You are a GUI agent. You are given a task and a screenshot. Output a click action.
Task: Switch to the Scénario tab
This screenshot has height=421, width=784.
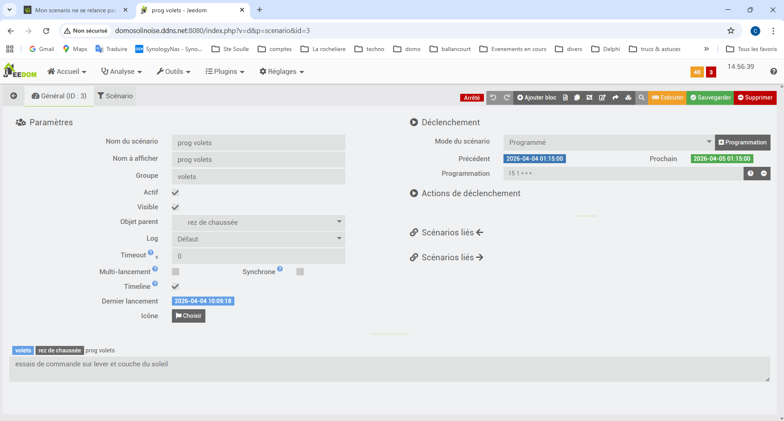pos(115,96)
